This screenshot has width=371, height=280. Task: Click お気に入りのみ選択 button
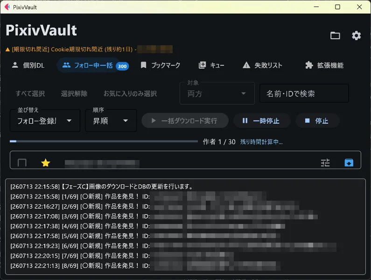[x=130, y=93]
